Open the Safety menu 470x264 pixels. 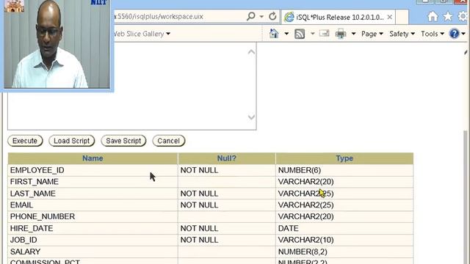coord(402,34)
